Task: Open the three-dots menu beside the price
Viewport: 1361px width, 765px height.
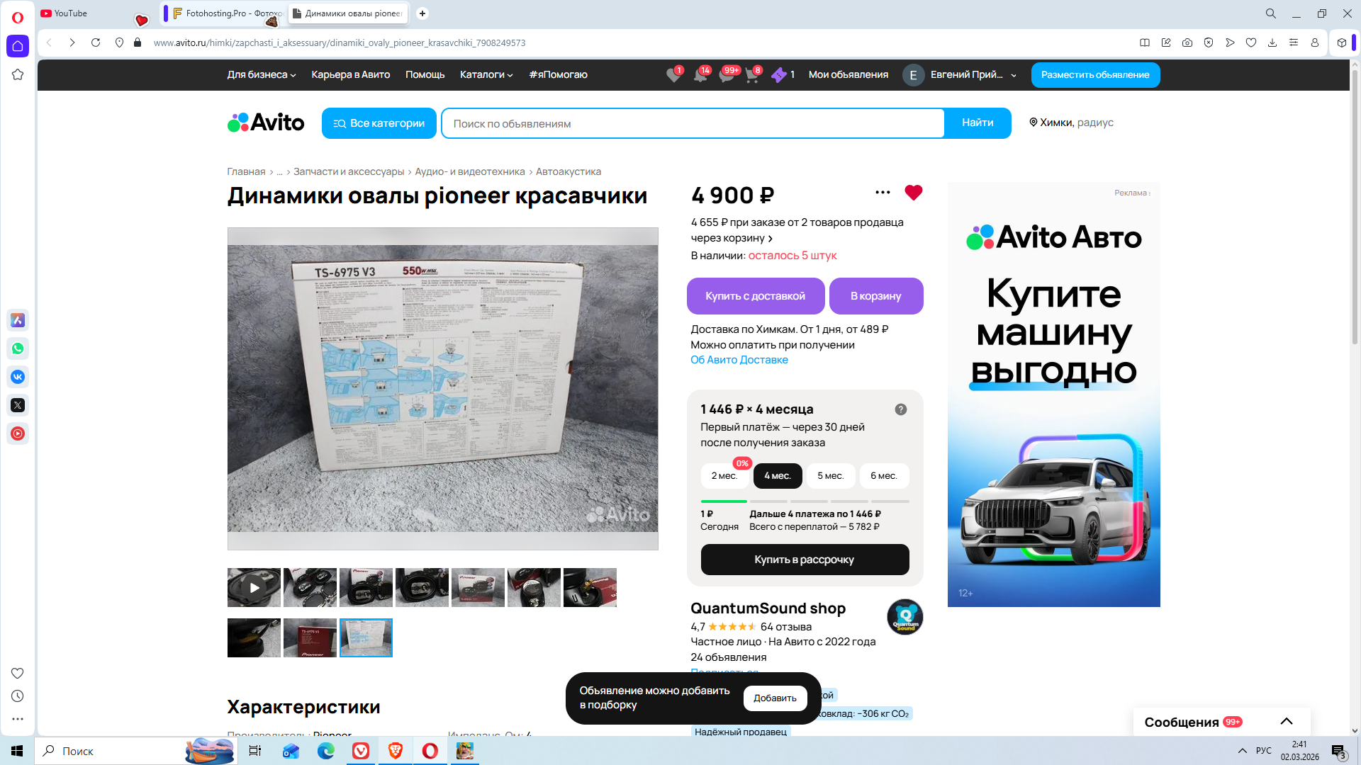Action: tap(883, 193)
